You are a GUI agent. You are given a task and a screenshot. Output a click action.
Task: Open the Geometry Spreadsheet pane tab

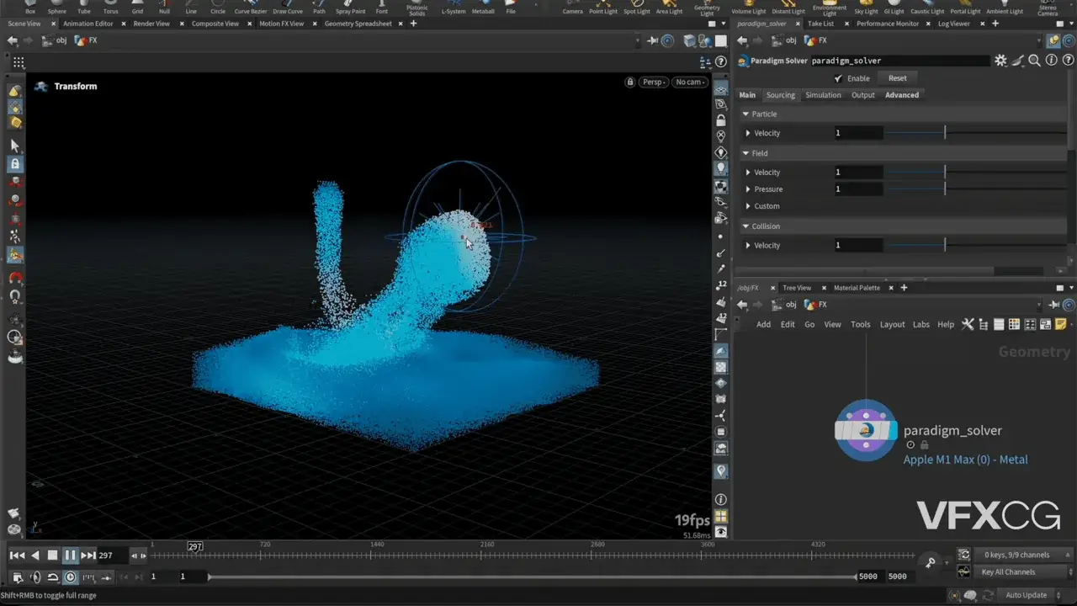point(358,24)
